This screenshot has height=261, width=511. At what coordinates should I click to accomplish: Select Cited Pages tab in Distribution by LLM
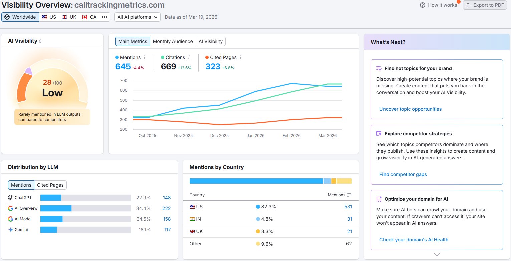50,185
